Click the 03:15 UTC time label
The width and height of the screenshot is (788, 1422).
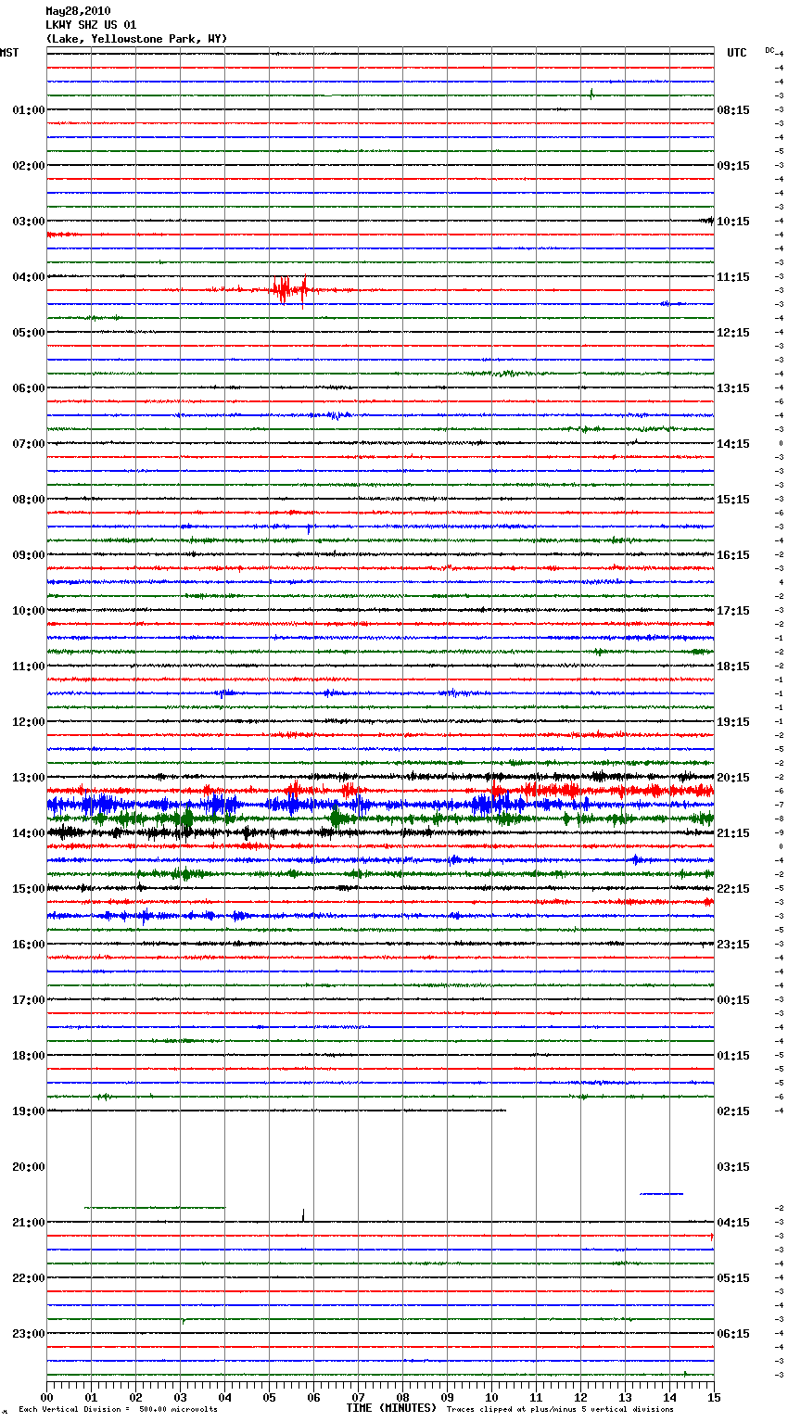(733, 1167)
